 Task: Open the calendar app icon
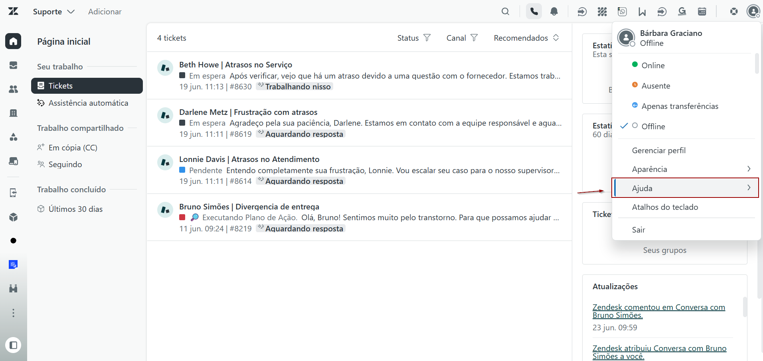tap(702, 12)
